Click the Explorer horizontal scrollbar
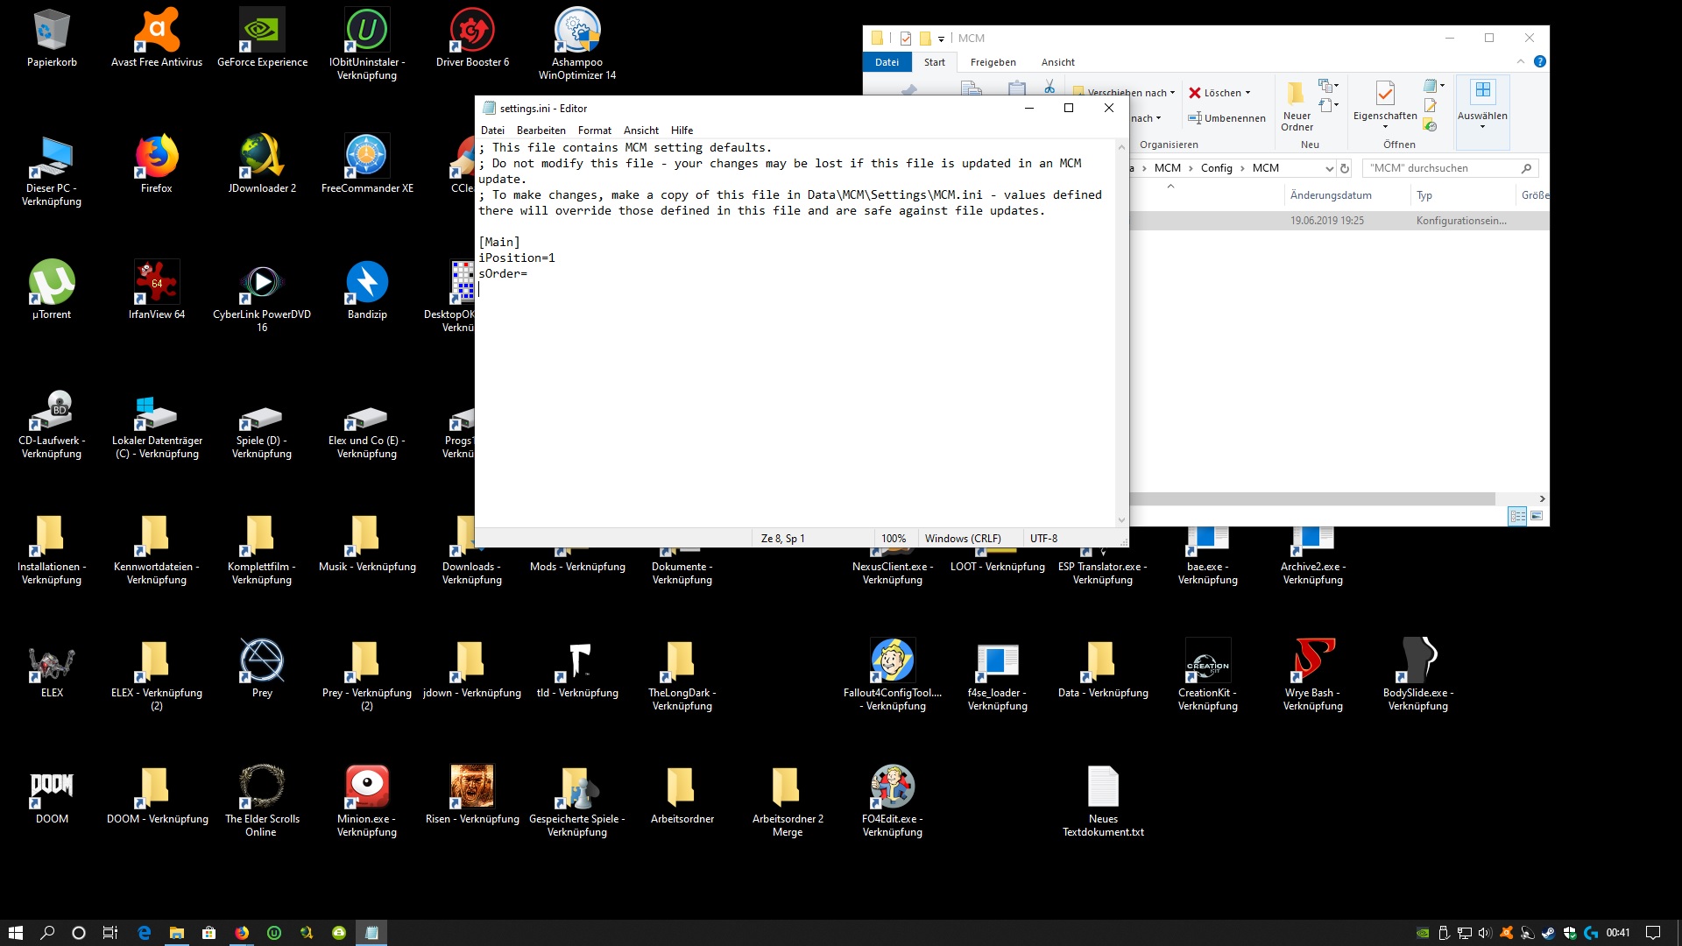The width and height of the screenshot is (1682, 946). tap(1314, 498)
